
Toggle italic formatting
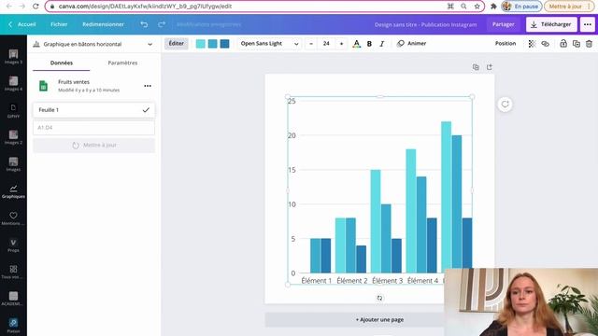click(x=382, y=44)
